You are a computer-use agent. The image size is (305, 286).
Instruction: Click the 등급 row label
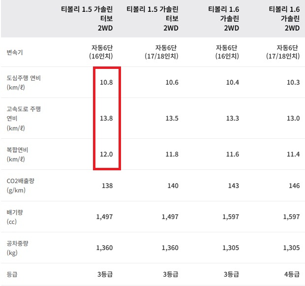click(x=12, y=274)
